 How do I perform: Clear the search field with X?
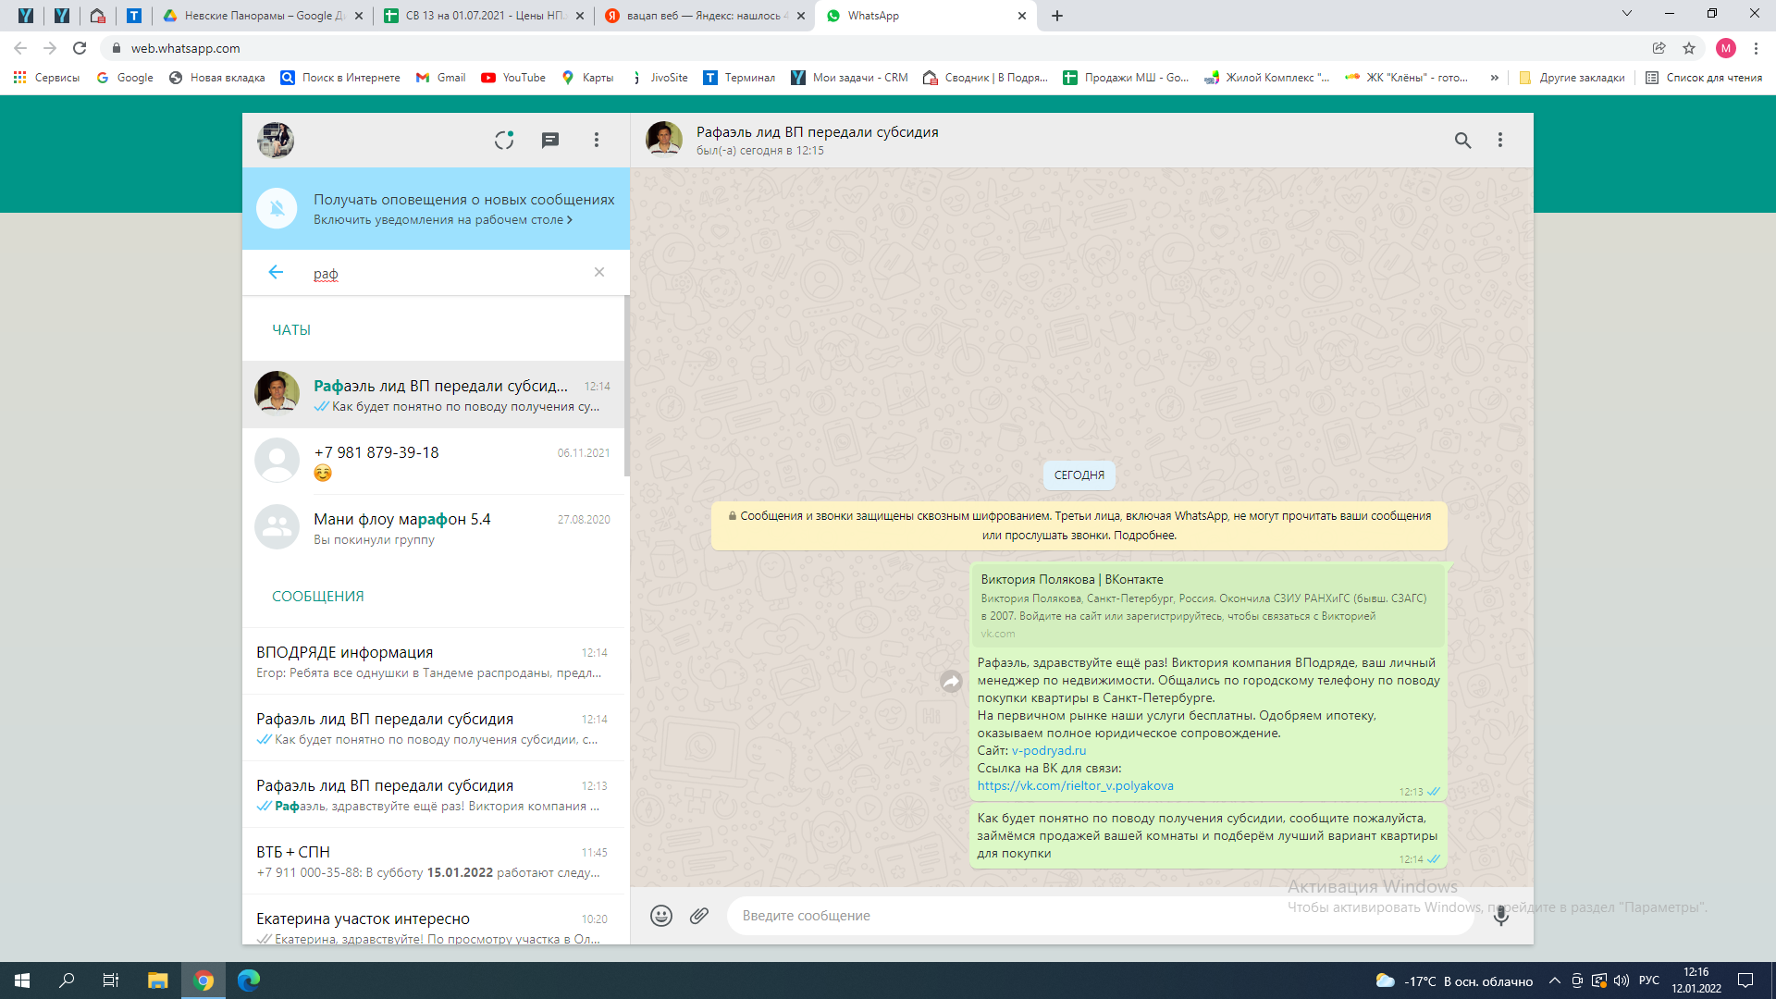click(x=599, y=272)
